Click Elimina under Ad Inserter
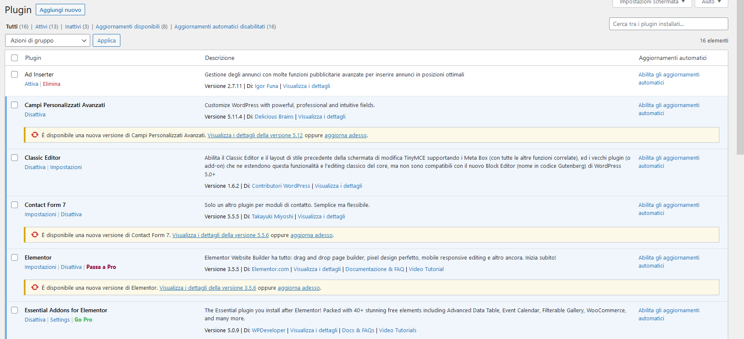Screen dimensions: 744x339 [x=51, y=84]
